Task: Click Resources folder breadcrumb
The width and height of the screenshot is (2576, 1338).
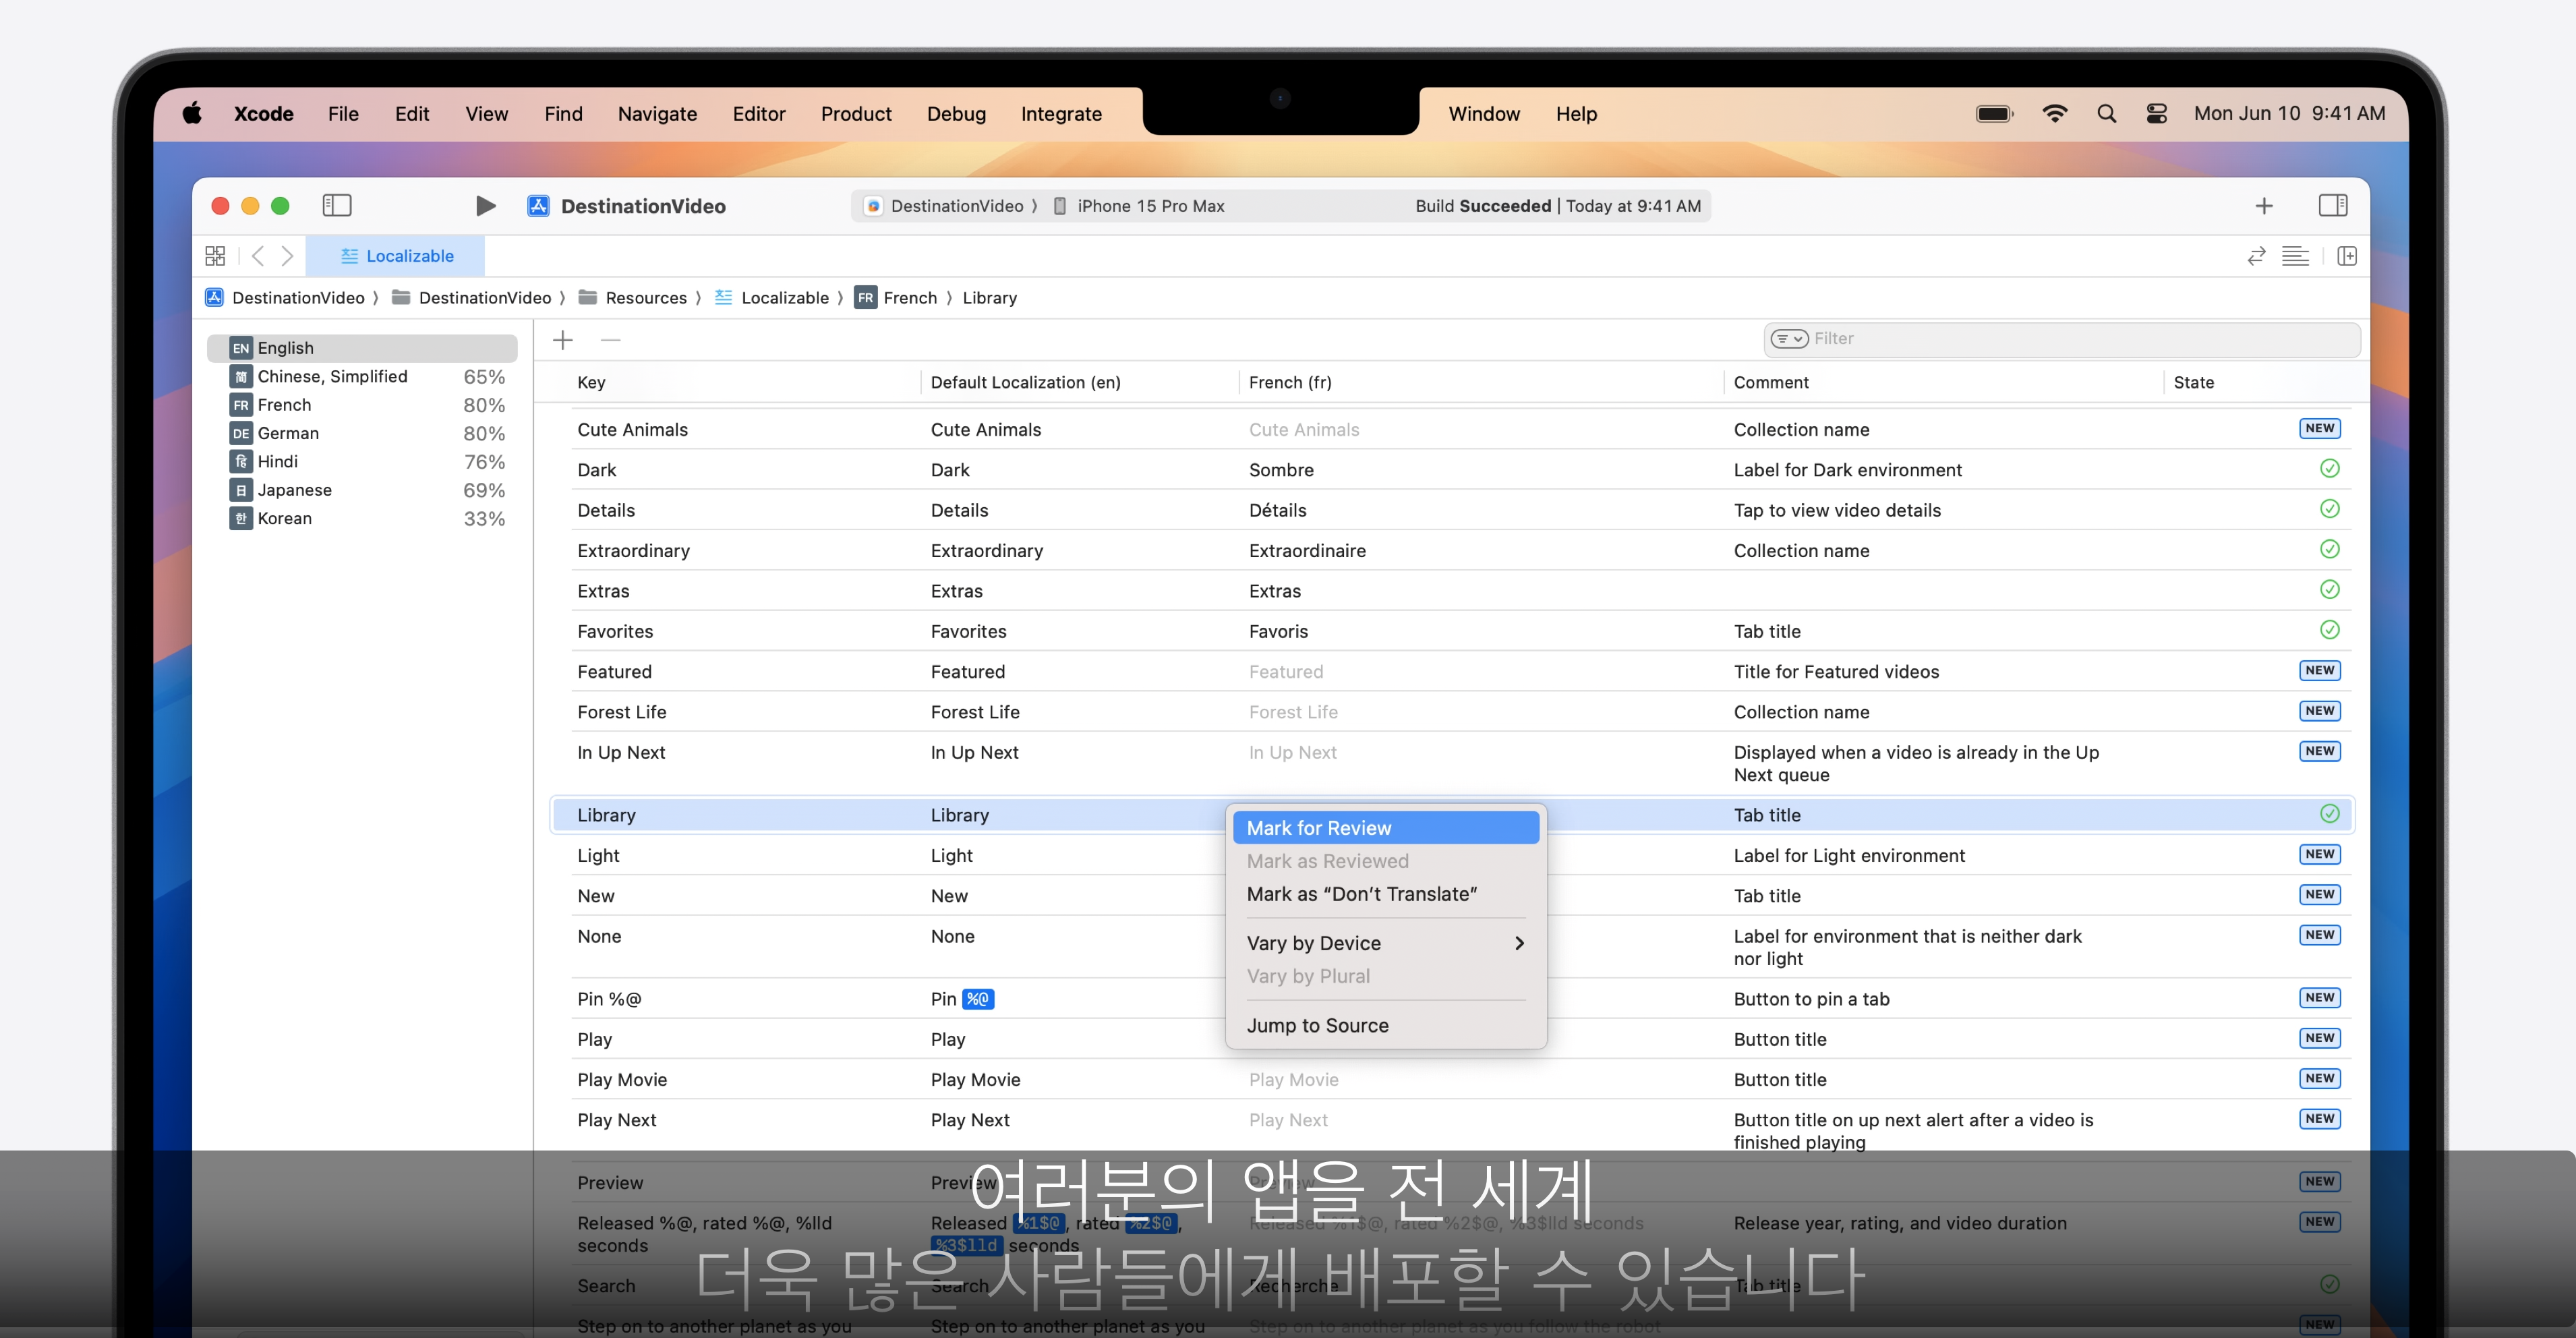Action: coord(633,298)
